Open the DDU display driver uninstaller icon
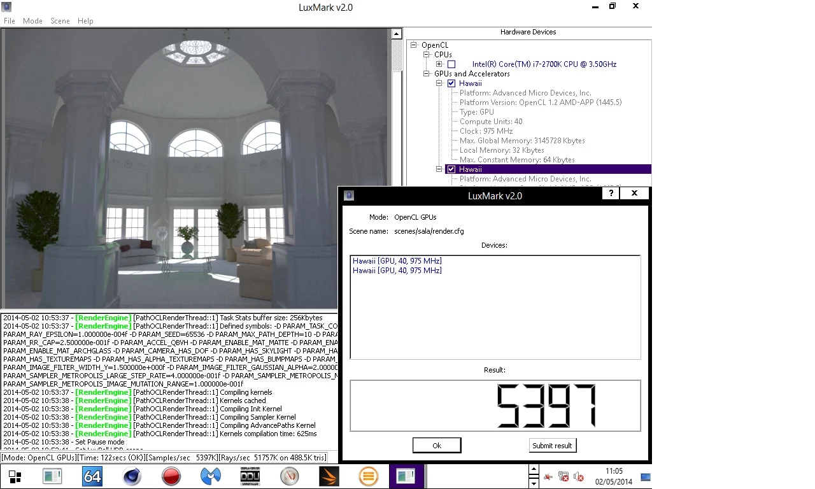Screen dimensions: 815x489 (250, 476)
